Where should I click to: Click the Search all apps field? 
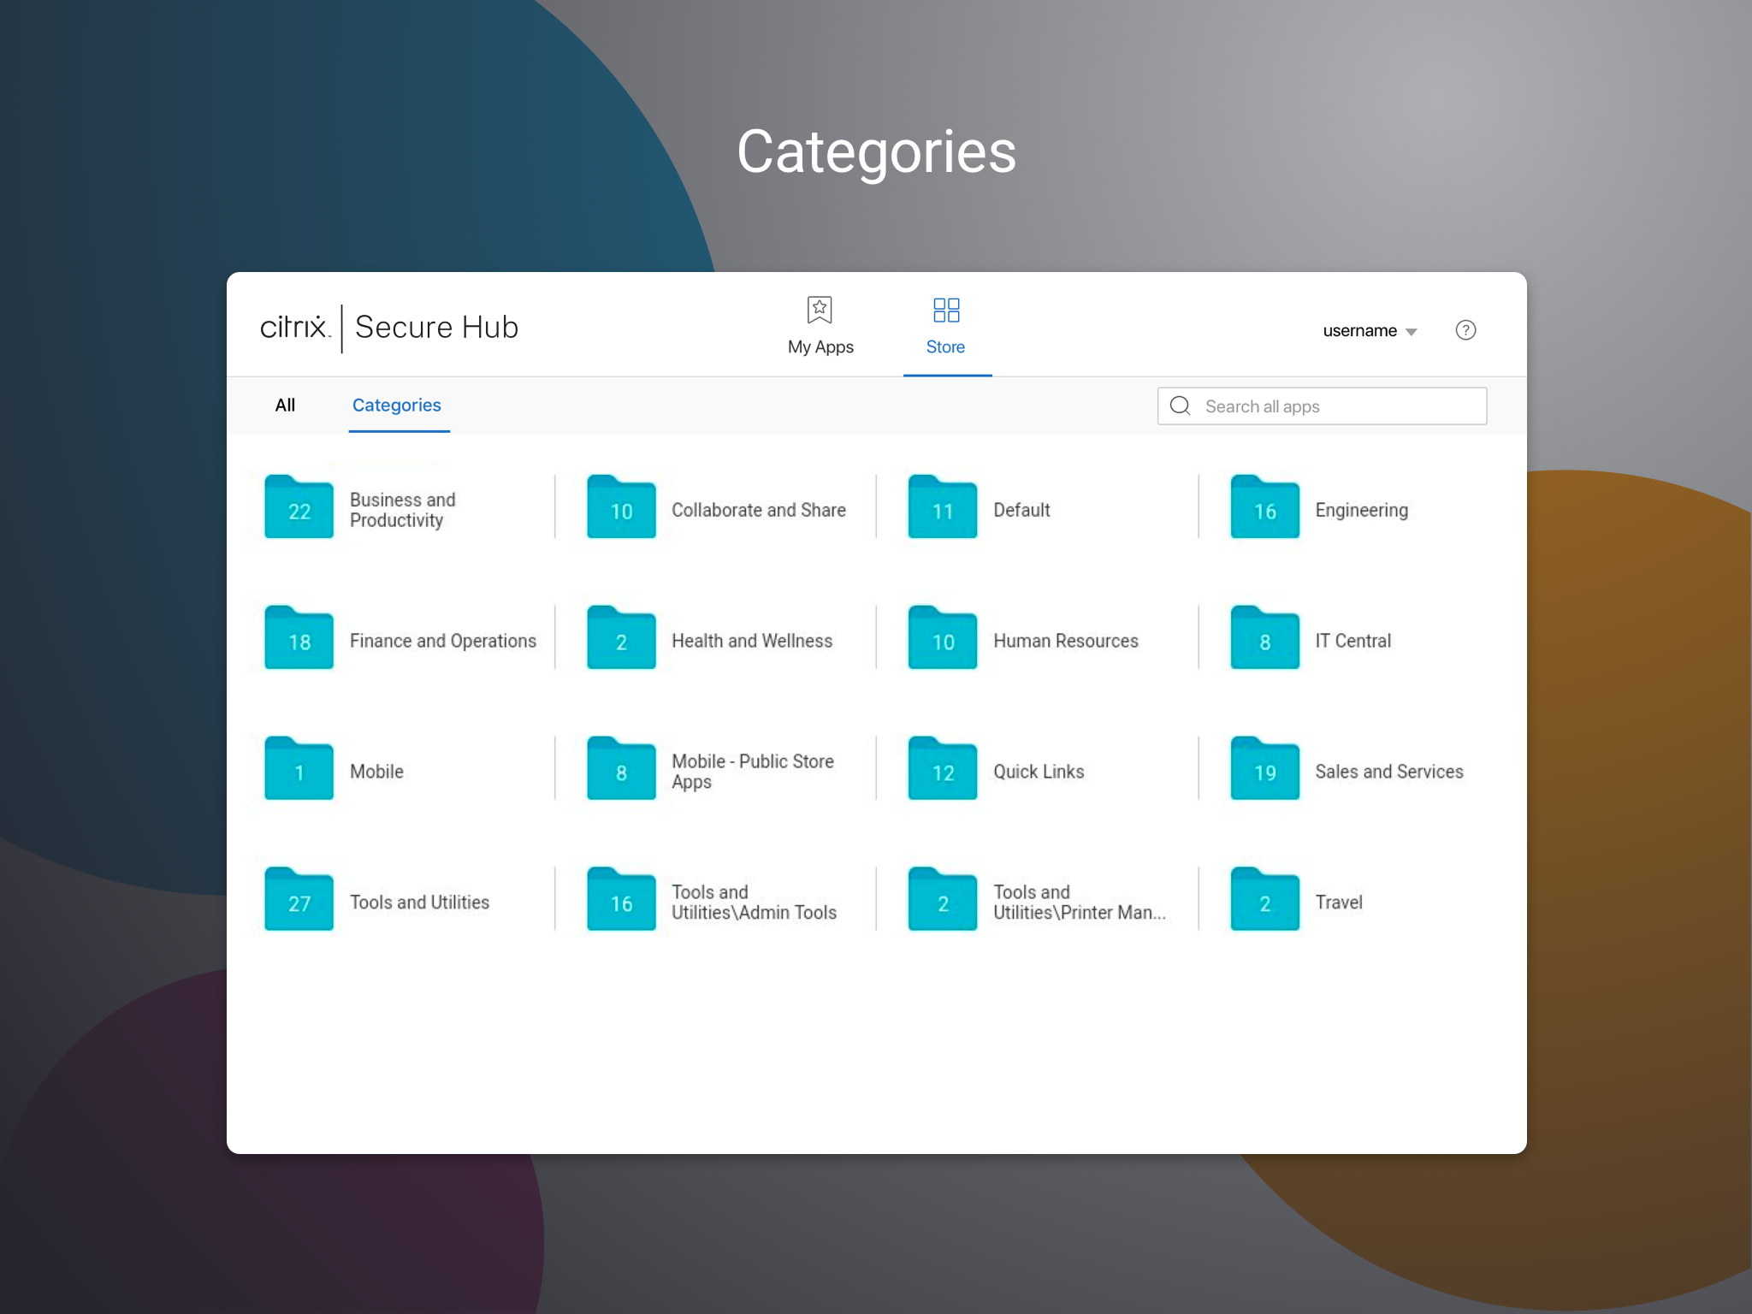pyautogui.click(x=1322, y=406)
